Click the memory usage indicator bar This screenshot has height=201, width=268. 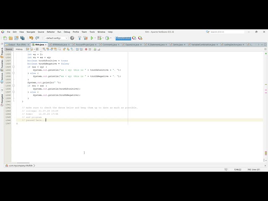pos(123,38)
